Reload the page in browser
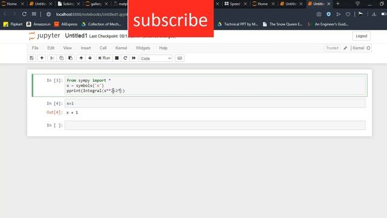Viewport: 387px width, 218px height. (24, 14)
